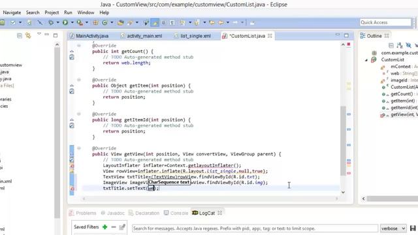Viewport: 418px width, 235px height.
Task: Open the Project menu
Action: [x=52, y=12]
